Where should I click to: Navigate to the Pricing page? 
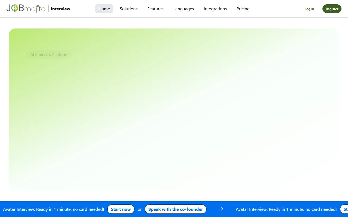(243, 9)
